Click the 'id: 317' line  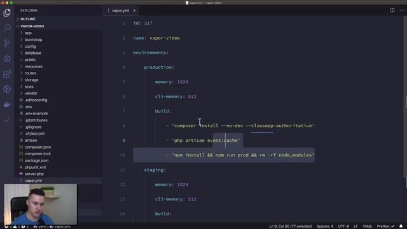142,23
